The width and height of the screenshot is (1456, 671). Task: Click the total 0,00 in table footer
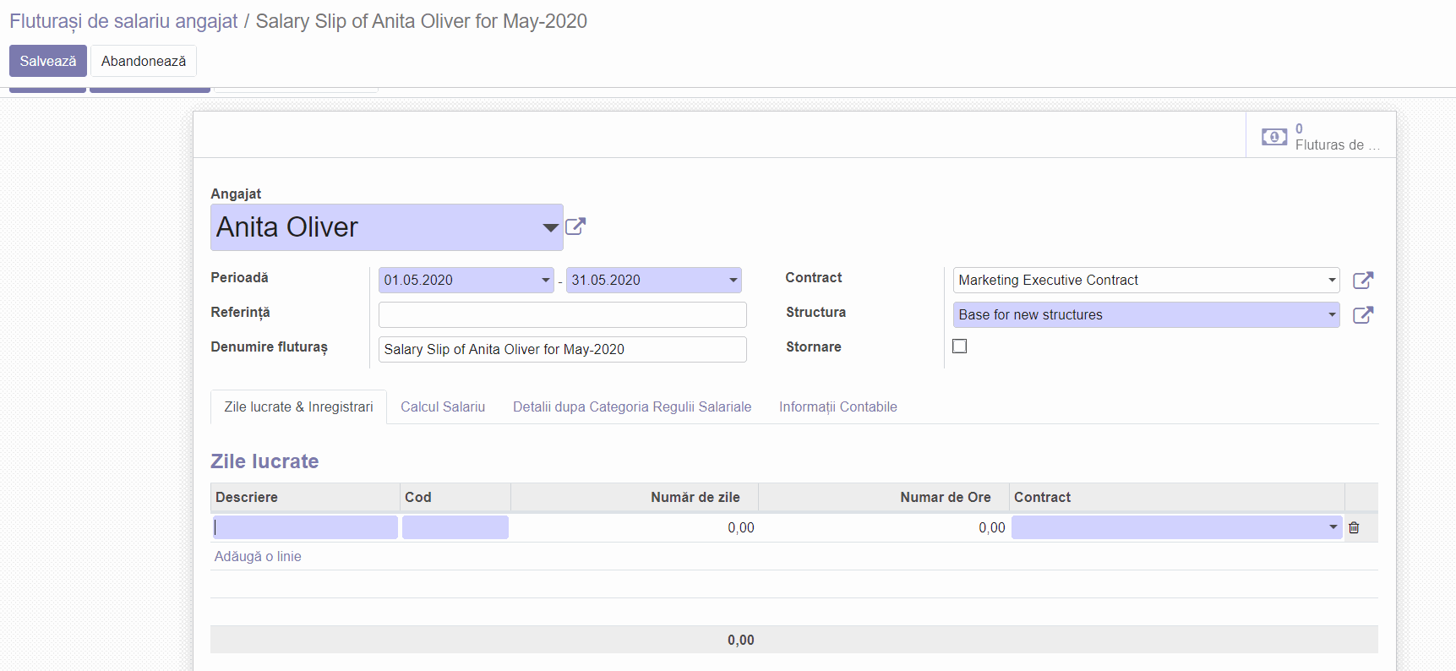pos(740,641)
